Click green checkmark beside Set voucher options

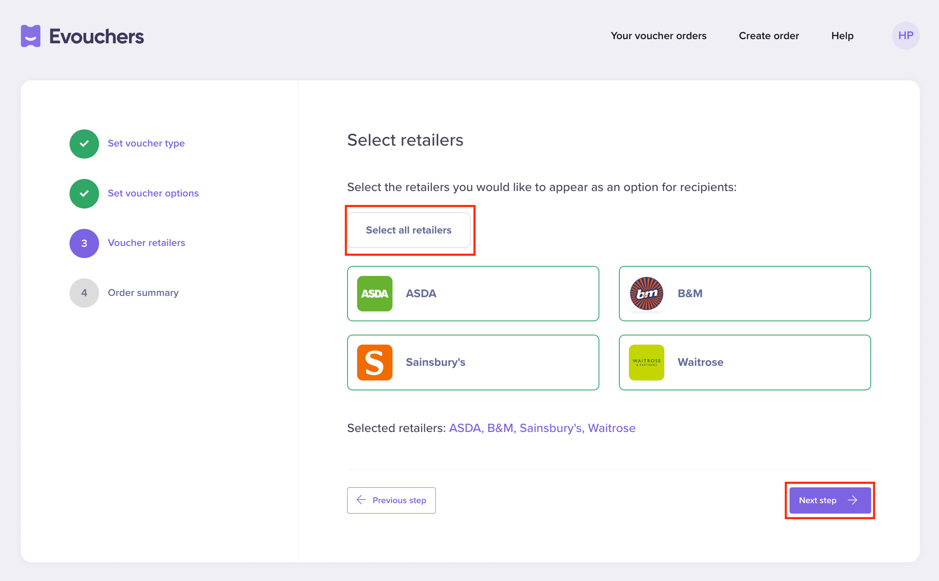[x=84, y=194]
